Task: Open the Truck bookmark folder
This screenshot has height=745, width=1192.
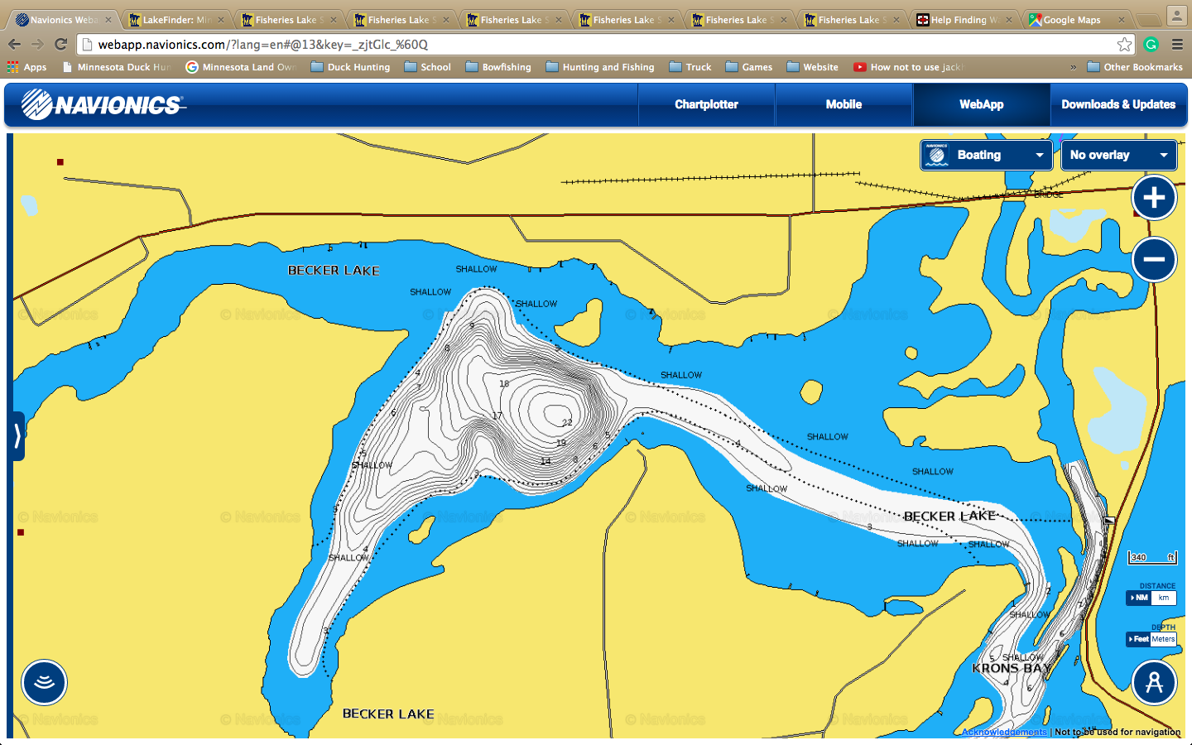Action: 690,67
